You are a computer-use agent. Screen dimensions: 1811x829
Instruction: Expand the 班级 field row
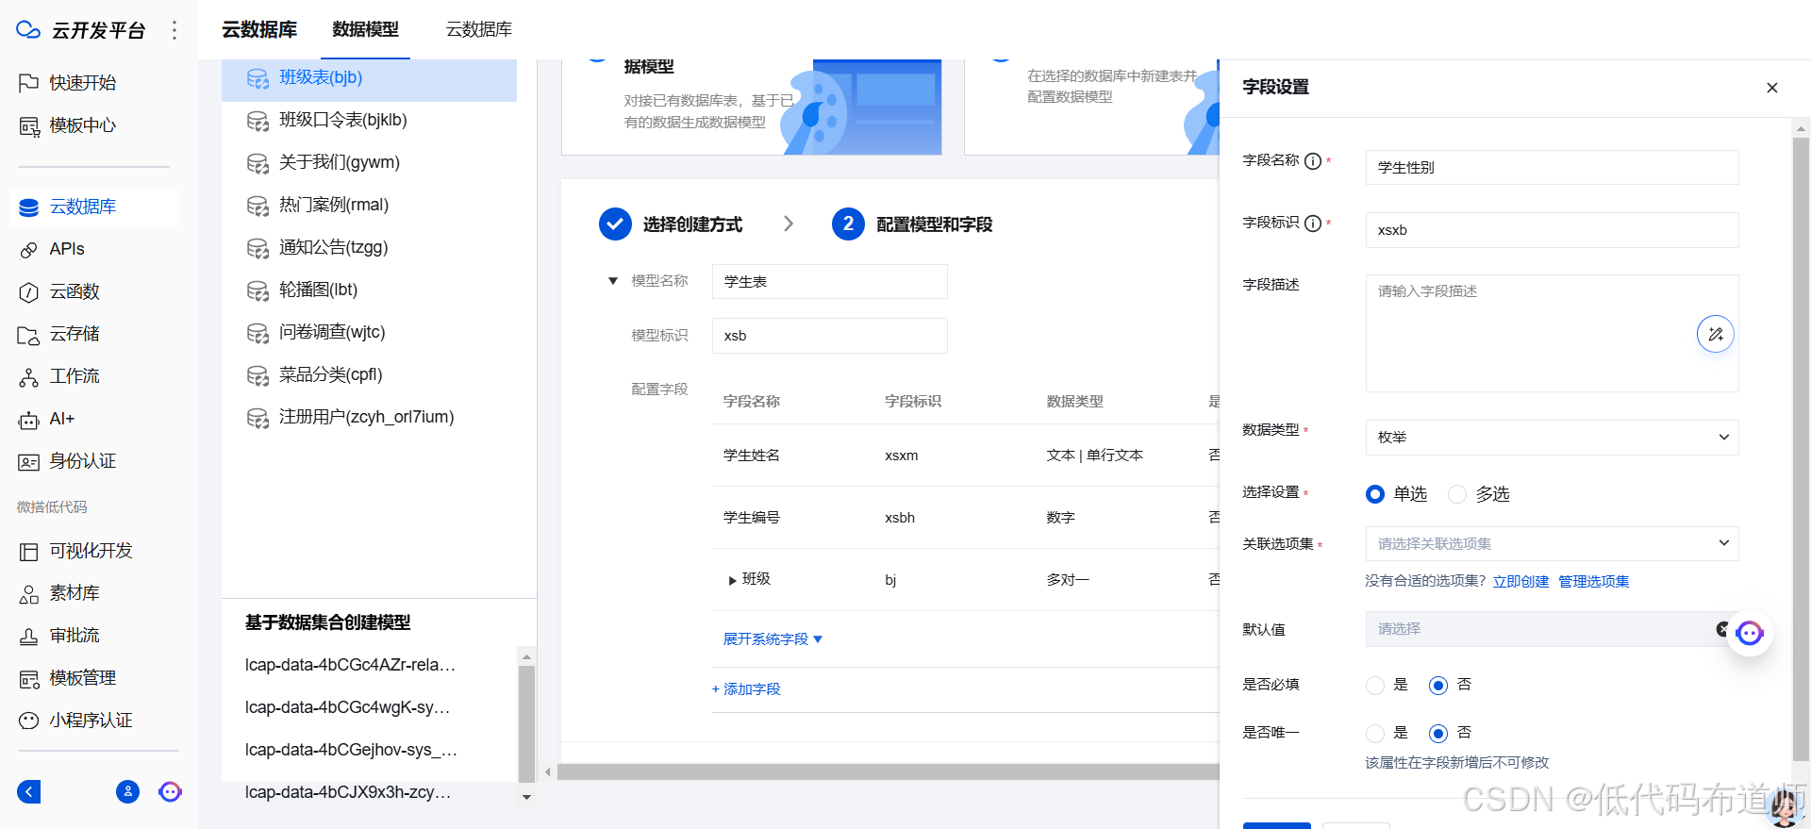pyautogui.click(x=732, y=580)
